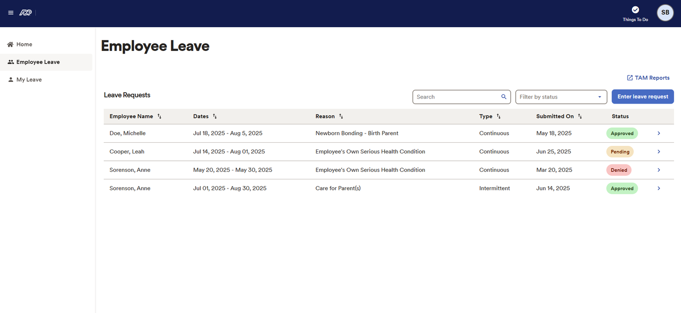Expand Leah Cooper's pending leave request

pyautogui.click(x=659, y=151)
